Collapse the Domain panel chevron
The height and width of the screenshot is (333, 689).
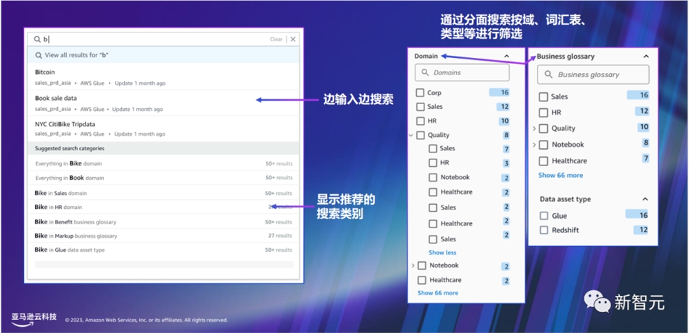506,56
